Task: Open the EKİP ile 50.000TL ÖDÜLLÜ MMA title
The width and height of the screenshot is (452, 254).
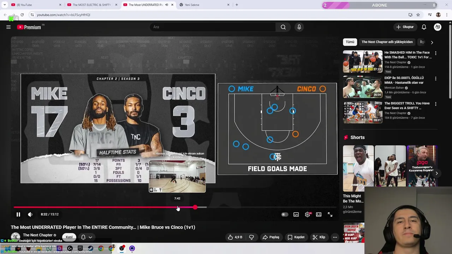Action: (404, 80)
